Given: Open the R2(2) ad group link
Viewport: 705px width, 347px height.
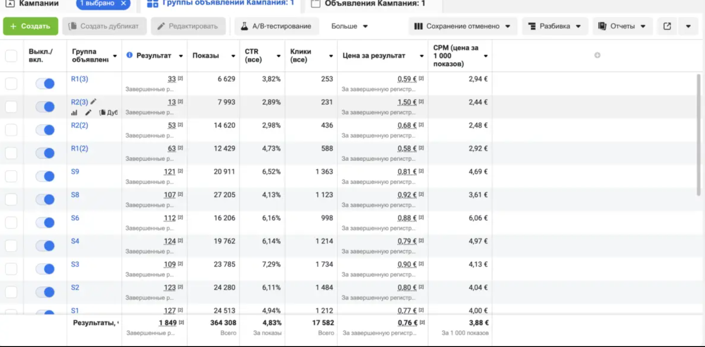Looking at the screenshot, I should tap(80, 125).
